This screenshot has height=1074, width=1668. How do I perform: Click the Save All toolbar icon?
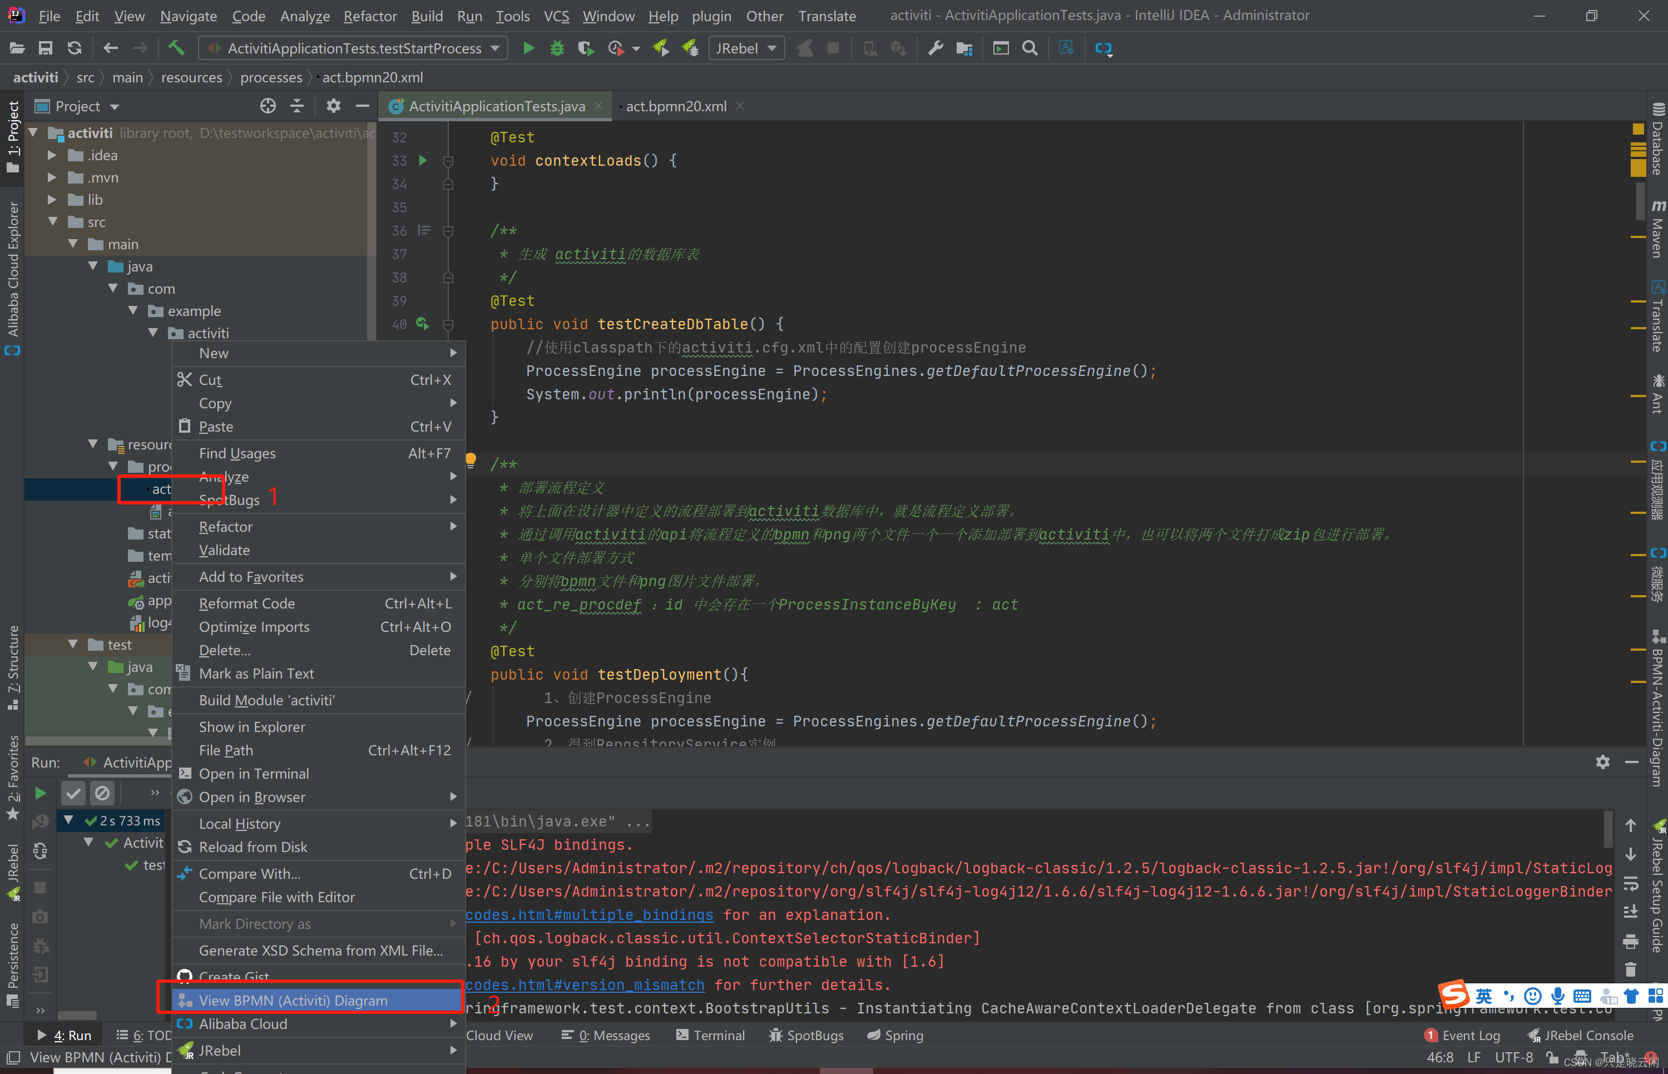pos(45,48)
